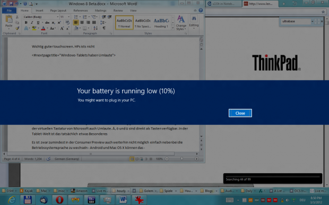Toggle Show paragraph marks pilcrow

(x=104, y=28)
